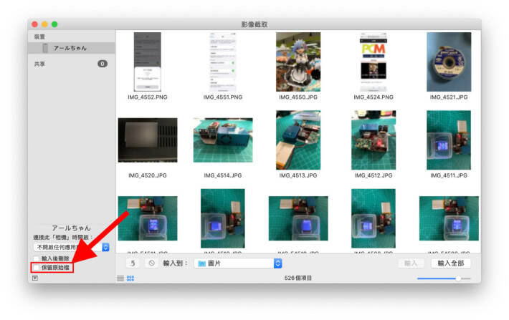Click the 輸入 button

411,263
